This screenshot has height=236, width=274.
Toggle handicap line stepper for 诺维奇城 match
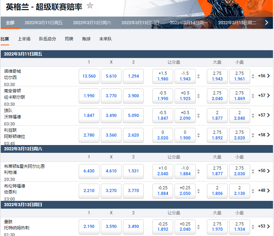click(x=198, y=76)
